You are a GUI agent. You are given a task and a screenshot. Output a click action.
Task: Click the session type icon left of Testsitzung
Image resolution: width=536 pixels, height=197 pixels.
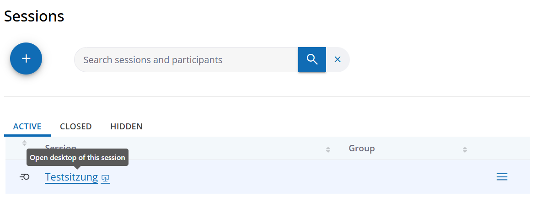click(x=25, y=177)
